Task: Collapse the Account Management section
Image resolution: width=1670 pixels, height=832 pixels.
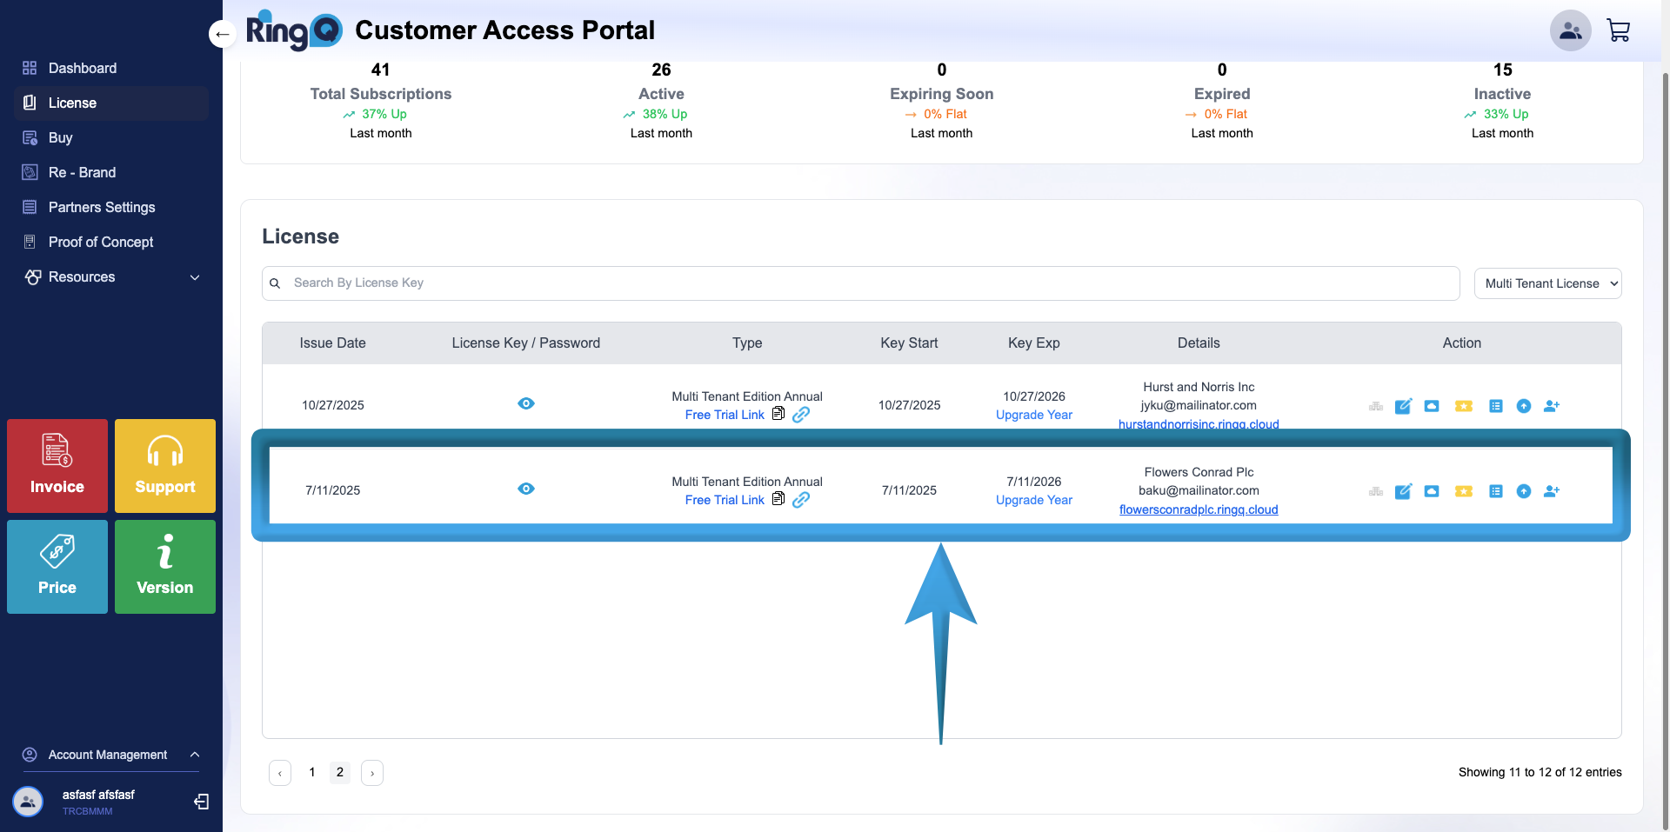Action: (x=195, y=755)
